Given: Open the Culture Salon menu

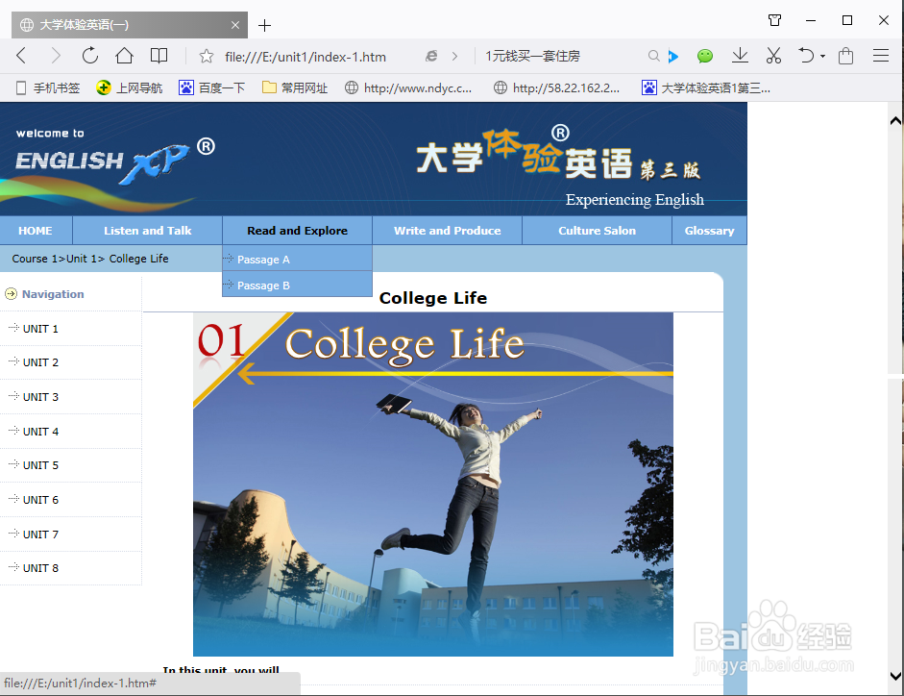Looking at the screenshot, I should pos(598,231).
